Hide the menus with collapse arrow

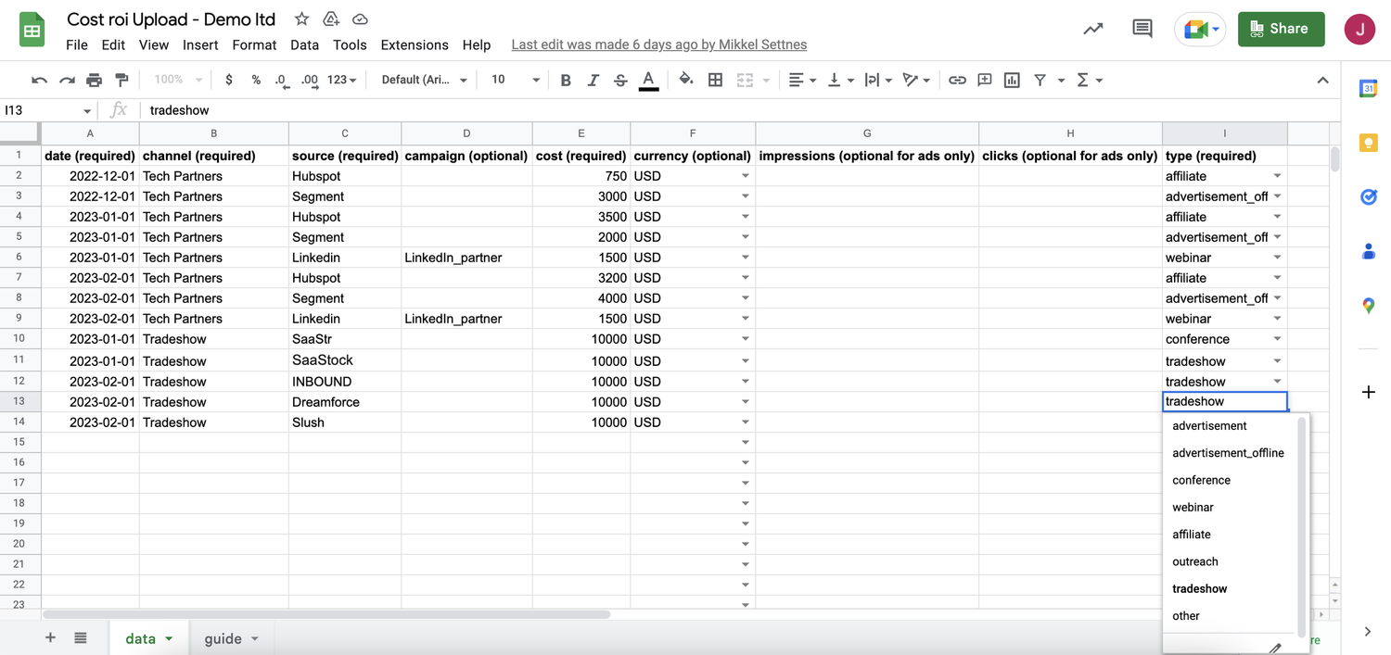tap(1322, 81)
